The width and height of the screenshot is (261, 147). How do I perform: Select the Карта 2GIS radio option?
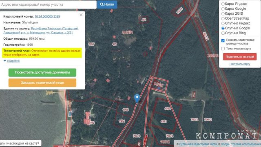point(223,13)
